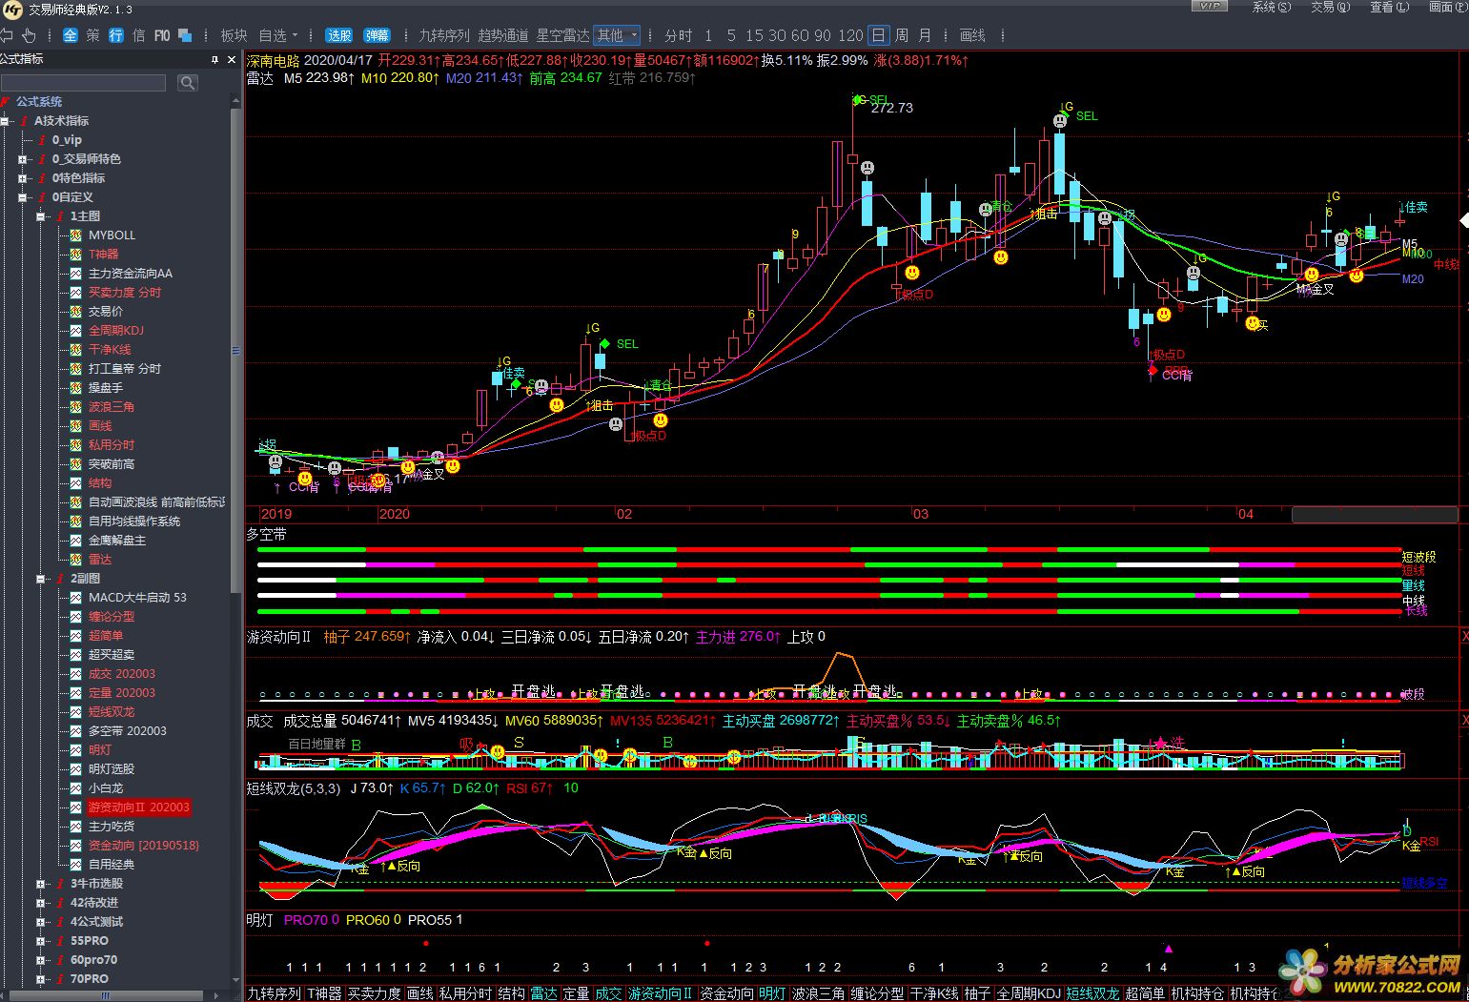Close the 公式指标 panel

coord(232,59)
